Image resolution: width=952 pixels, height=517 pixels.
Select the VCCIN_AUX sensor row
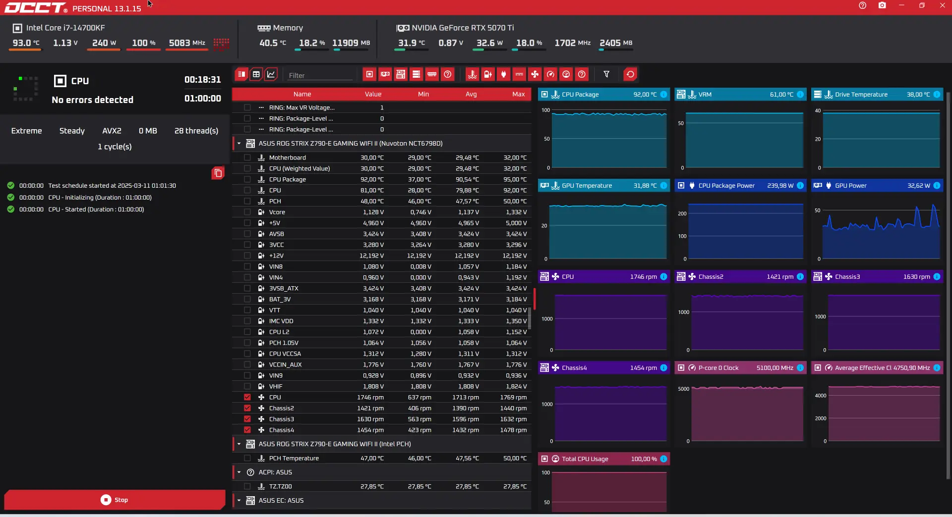382,364
